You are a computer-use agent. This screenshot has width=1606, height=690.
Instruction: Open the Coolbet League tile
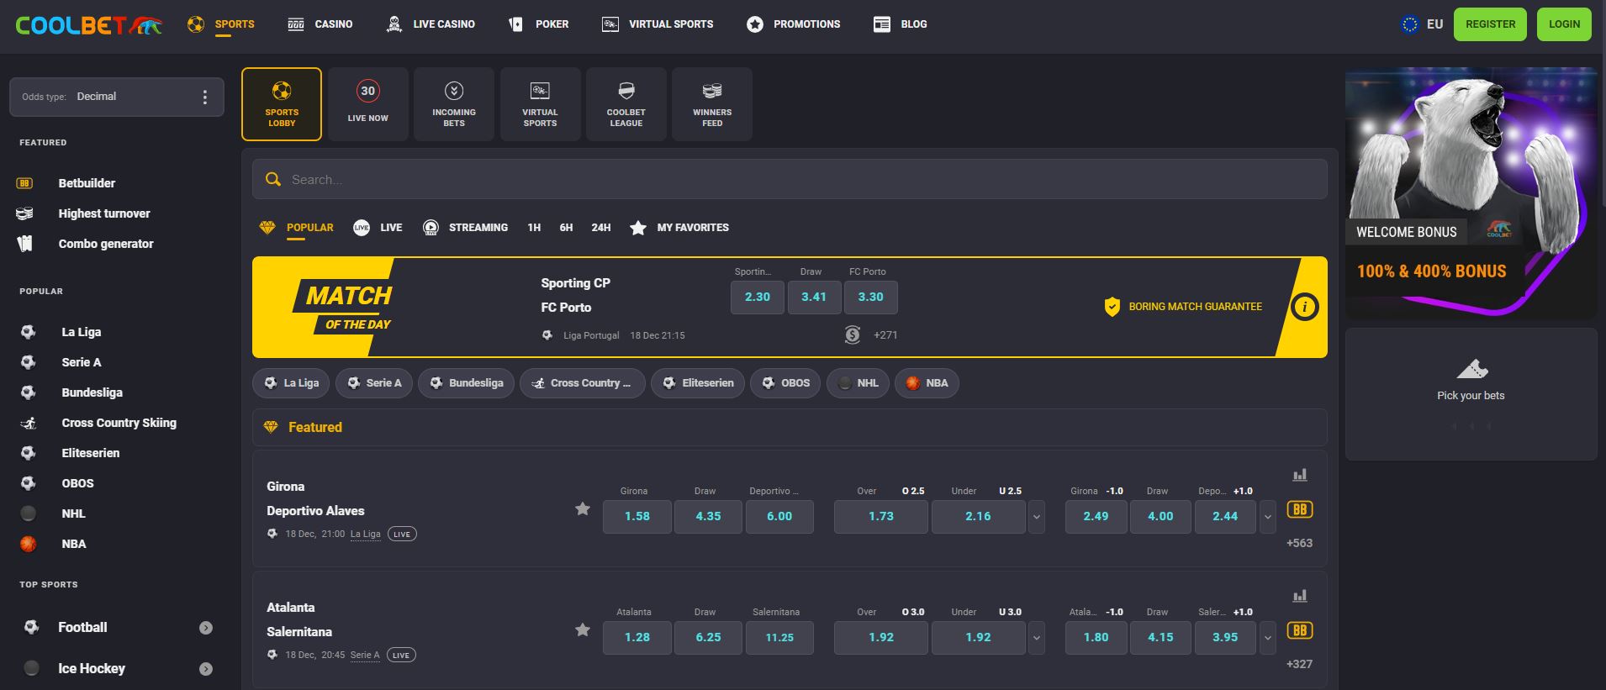(x=626, y=103)
